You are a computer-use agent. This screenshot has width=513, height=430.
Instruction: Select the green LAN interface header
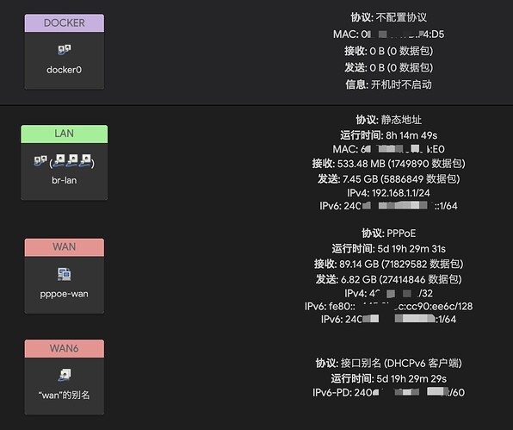64,134
